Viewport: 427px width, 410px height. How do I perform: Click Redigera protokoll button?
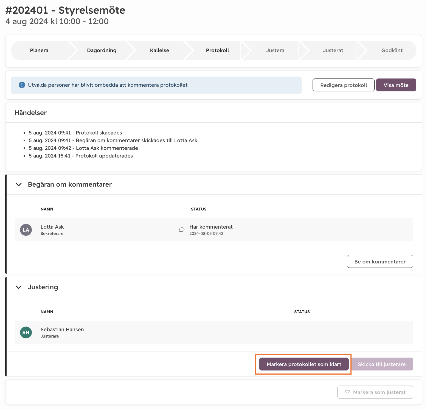tap(344, 85)
